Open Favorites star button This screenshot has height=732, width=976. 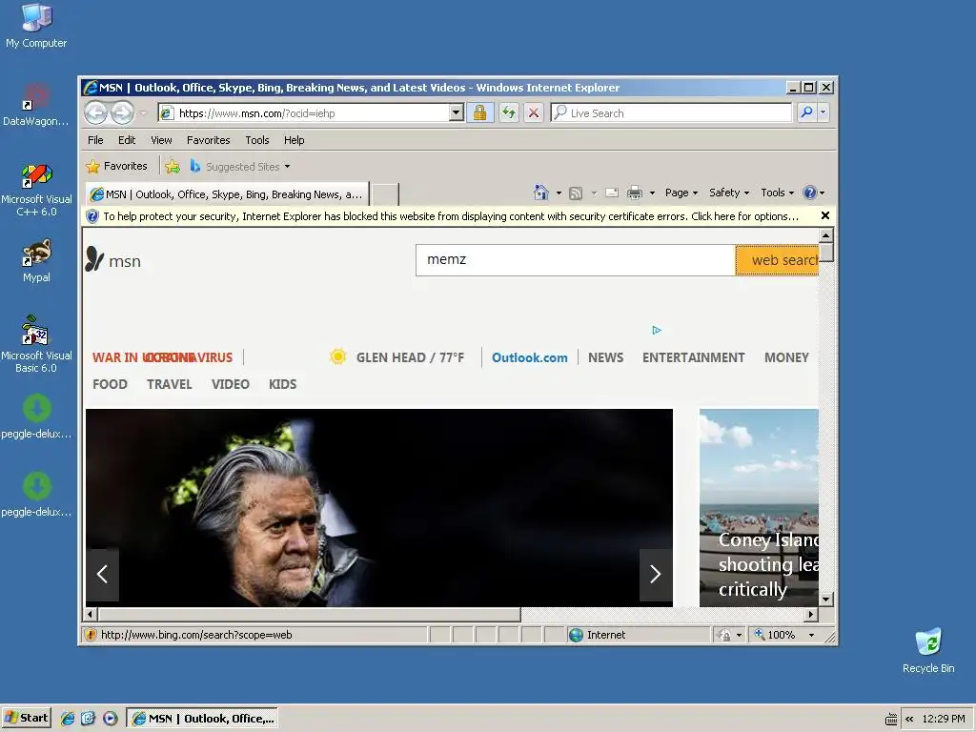pyautogui.click(x=117, y=166)
